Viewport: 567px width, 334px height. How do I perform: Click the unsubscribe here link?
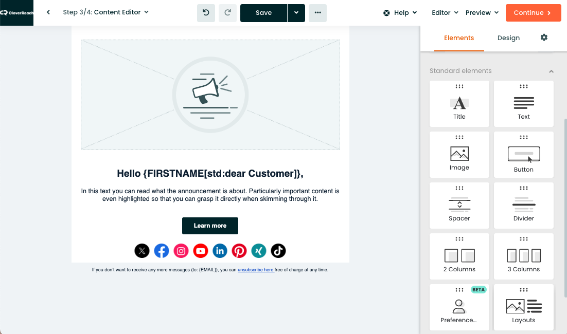pos(255,270)
